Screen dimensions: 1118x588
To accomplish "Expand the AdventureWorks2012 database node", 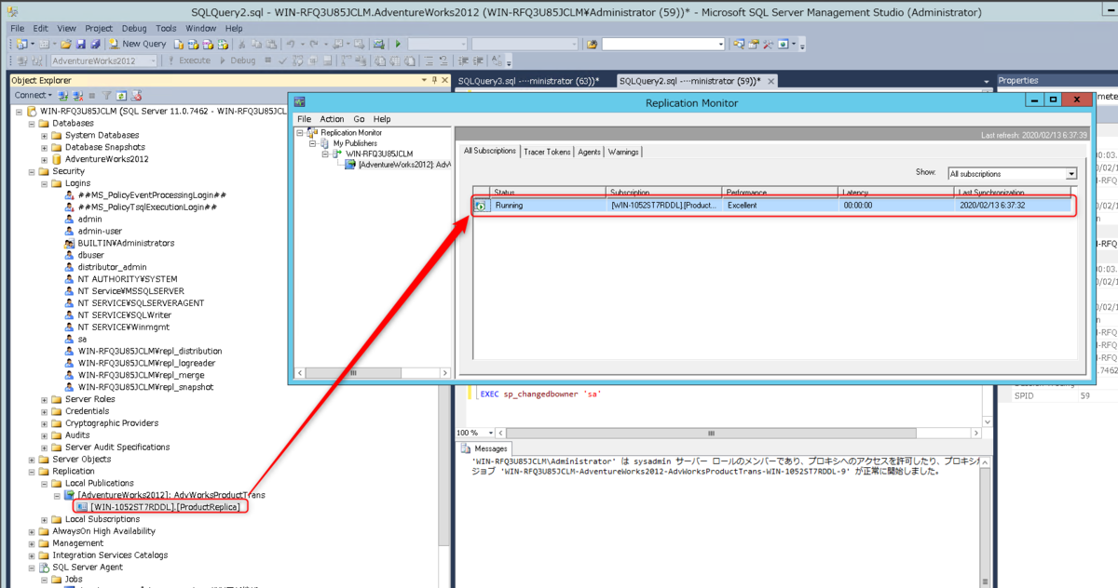I will pyautogui.click(x=44, y=159).
